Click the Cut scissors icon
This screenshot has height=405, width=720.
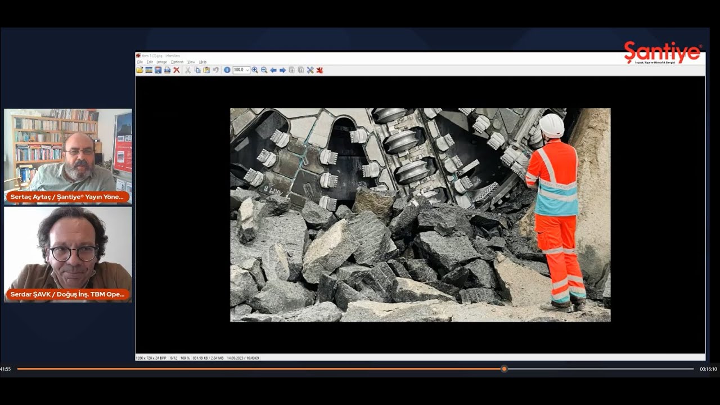[188, 70]
